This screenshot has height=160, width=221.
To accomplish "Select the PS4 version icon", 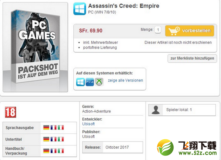I will pos(90,82).
